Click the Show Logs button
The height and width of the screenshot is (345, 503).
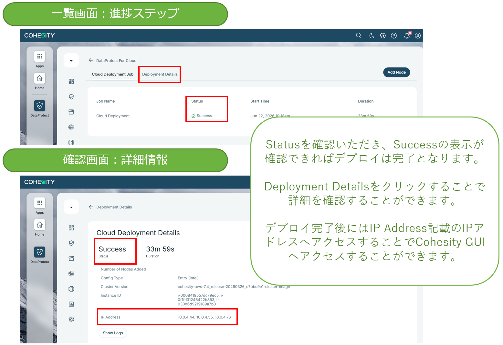(x=113, y=333)
